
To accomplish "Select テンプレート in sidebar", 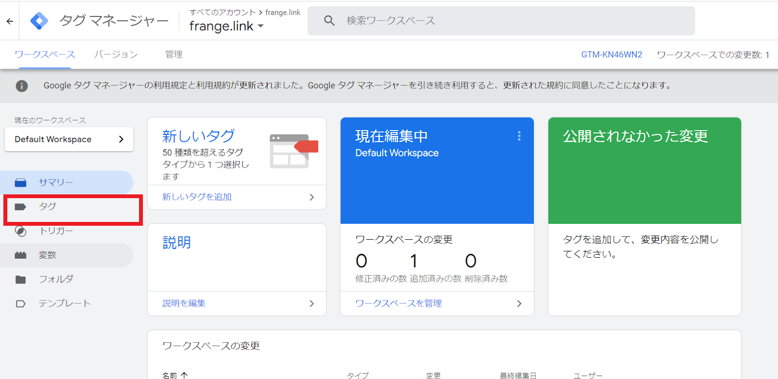I will (67, 304).
